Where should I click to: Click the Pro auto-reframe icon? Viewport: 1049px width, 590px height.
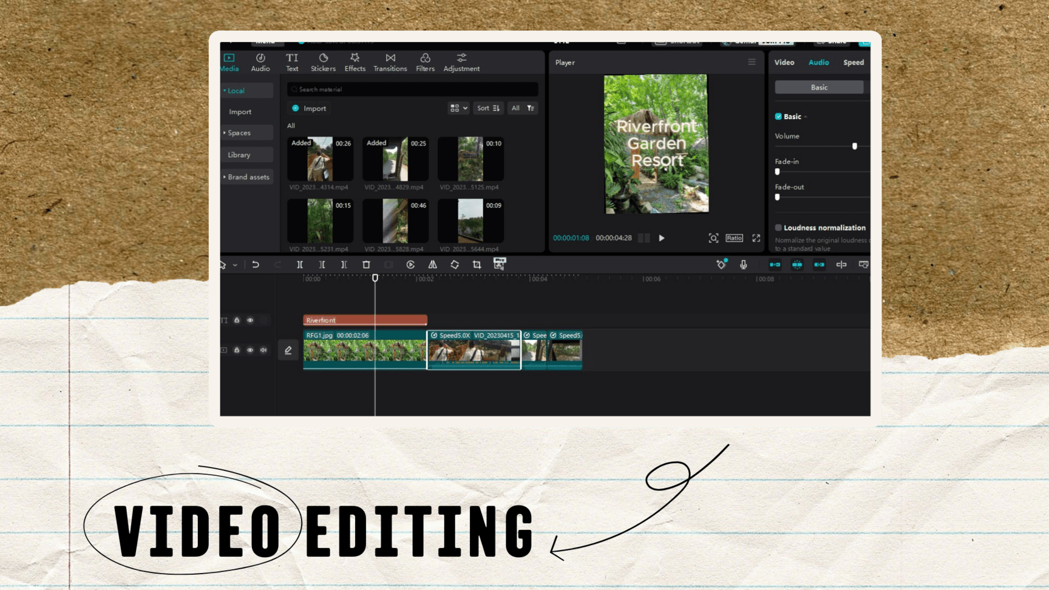(x=500, y=263)
